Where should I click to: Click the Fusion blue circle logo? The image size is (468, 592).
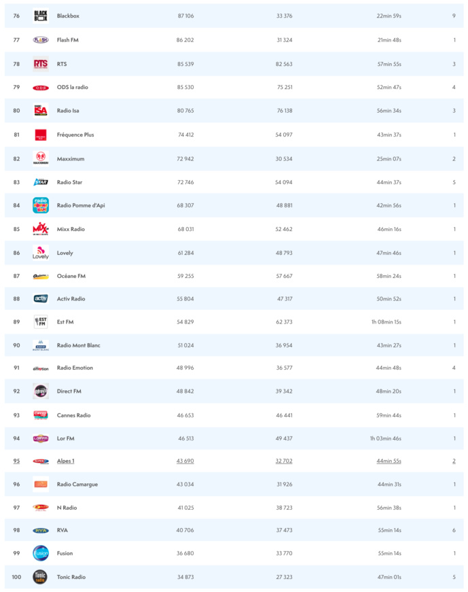coord(41,553)
